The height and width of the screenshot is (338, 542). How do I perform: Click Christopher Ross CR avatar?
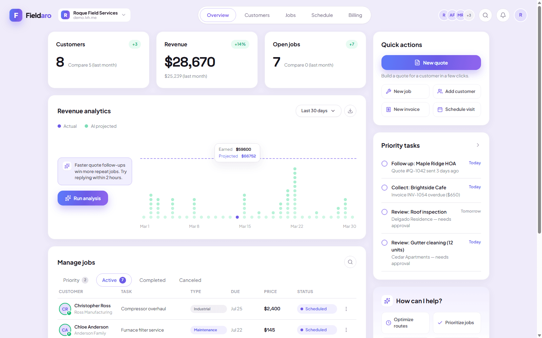point(65,309)
